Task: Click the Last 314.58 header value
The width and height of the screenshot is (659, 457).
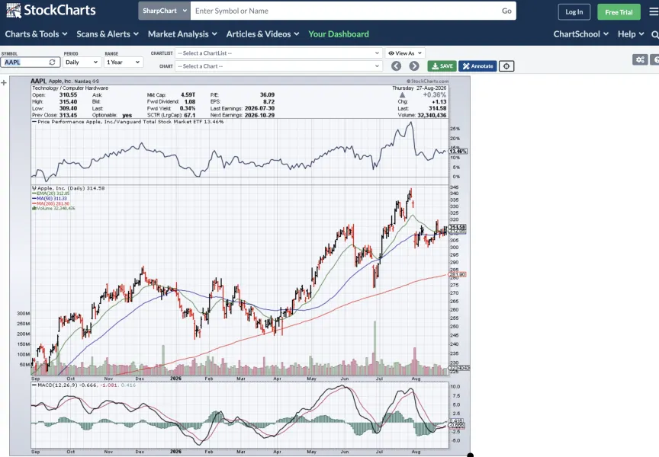Action: tap(438, 108)
